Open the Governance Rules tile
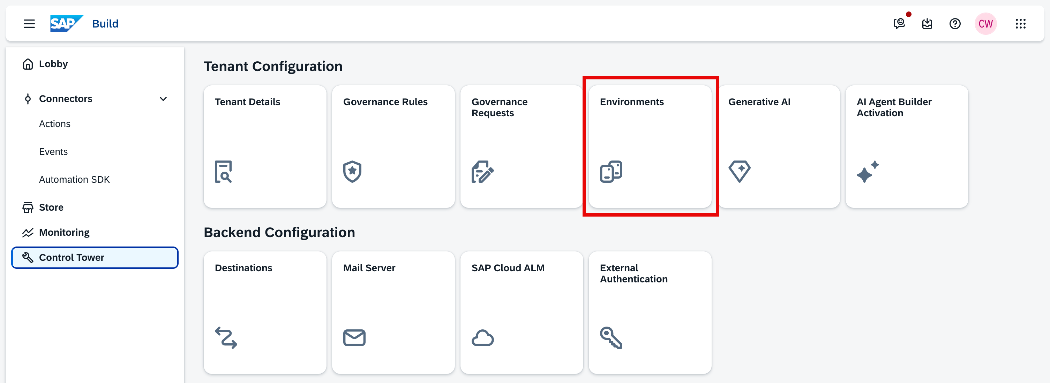The height and width of the screenshot is (383, 1050). coord(393,147)
